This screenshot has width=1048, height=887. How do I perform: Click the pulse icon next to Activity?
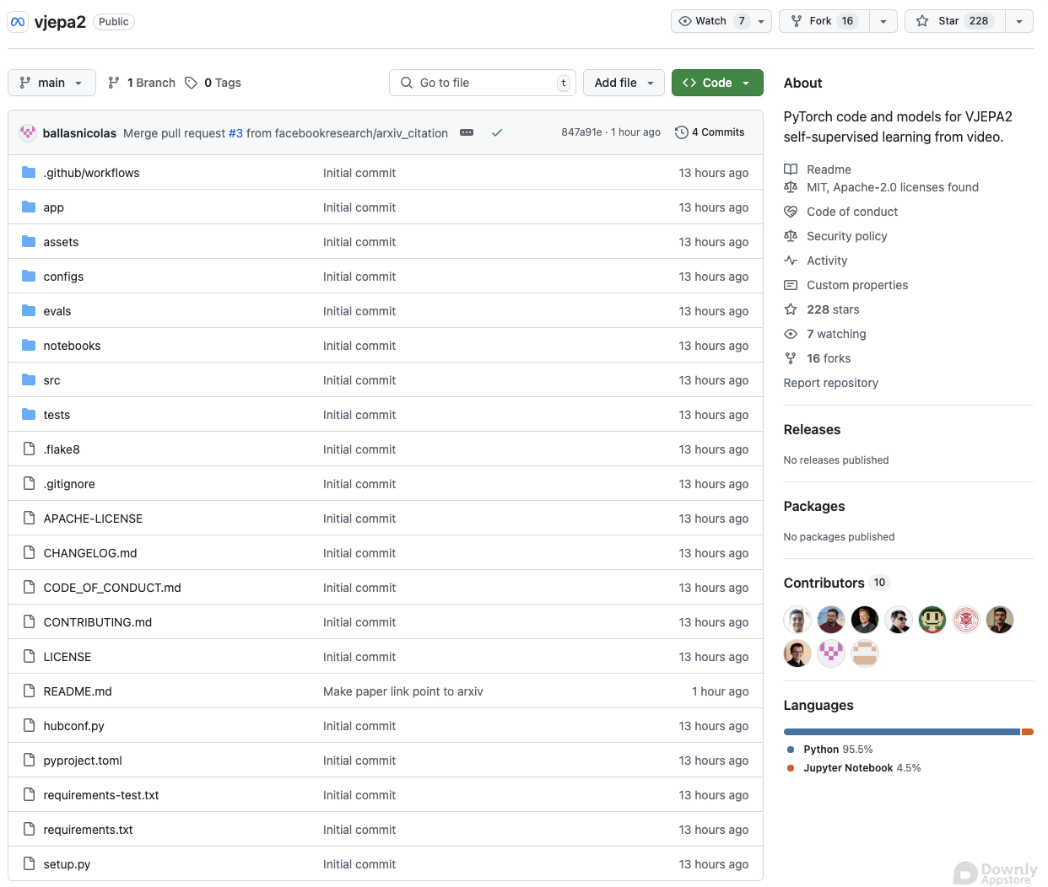click(x=791, y=261)
